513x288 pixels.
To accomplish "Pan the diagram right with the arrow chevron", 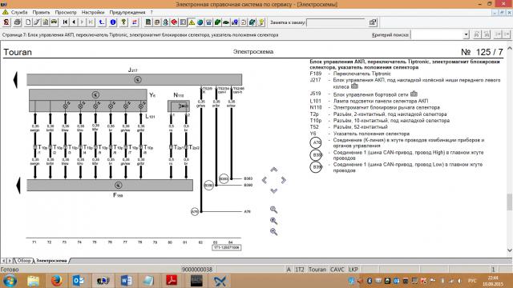I will [283, 180].
